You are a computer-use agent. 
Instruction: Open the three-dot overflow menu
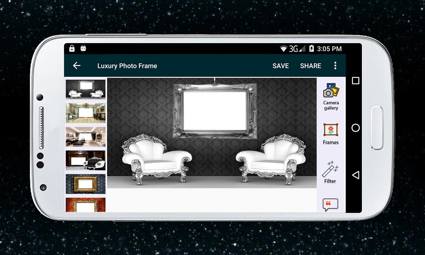[x=335, y=66]
